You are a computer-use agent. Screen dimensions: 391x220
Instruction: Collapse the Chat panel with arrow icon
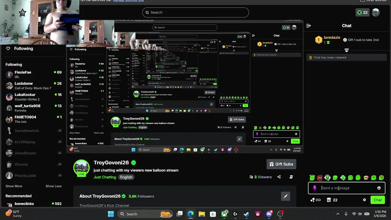tap(309, 26)
